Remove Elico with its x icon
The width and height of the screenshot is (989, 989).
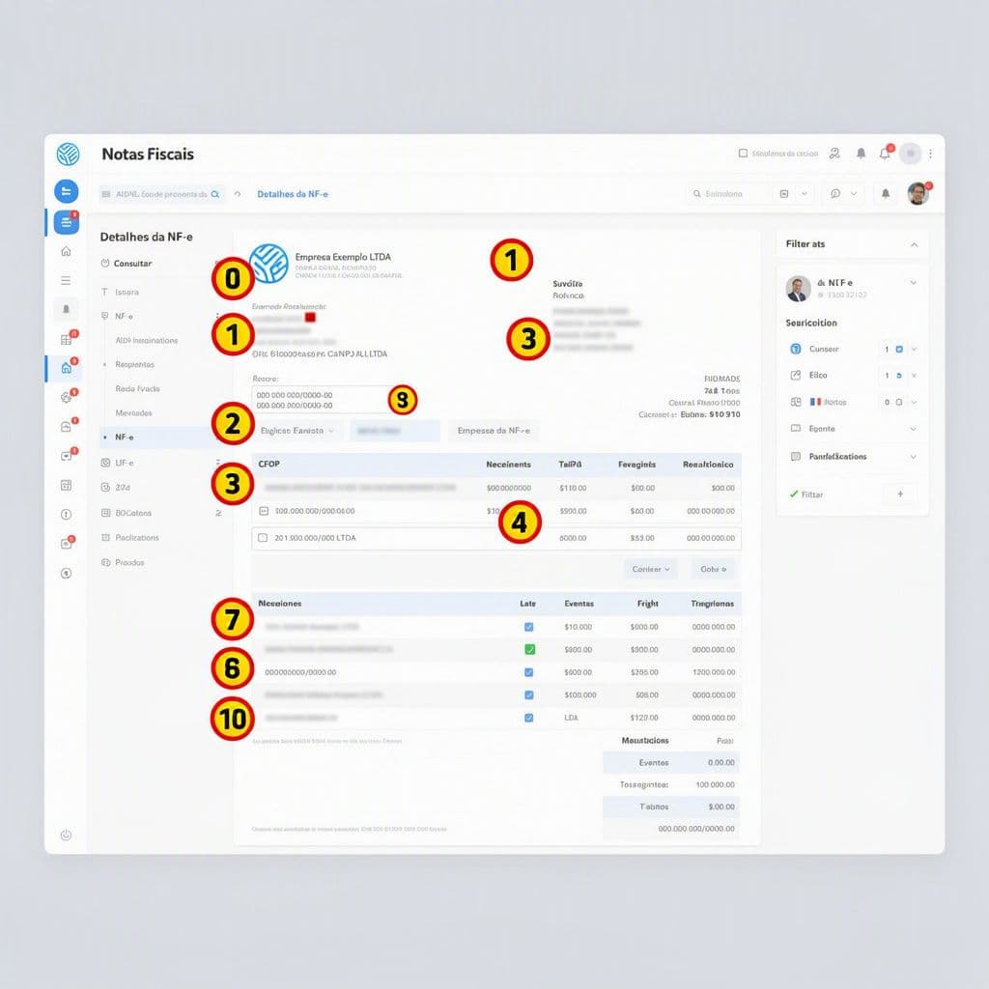click(x=914, y=376)
